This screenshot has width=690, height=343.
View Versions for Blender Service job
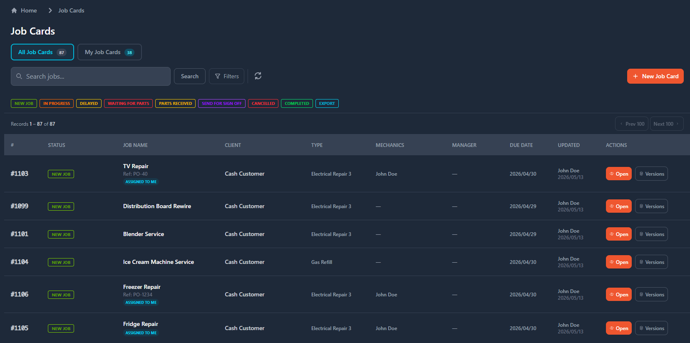click(651, 234)
